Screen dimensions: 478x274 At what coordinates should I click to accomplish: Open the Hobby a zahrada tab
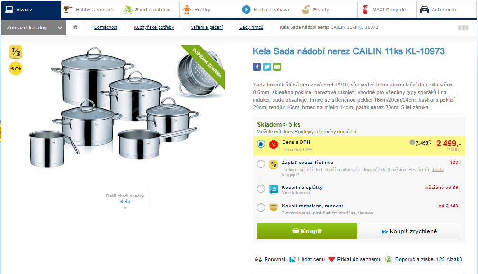[90, 9]
